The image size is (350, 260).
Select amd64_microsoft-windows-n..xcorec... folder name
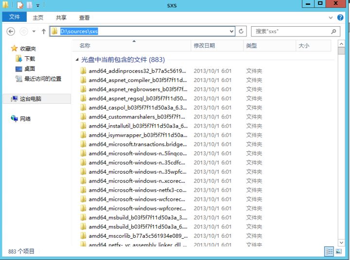[137, 181]
